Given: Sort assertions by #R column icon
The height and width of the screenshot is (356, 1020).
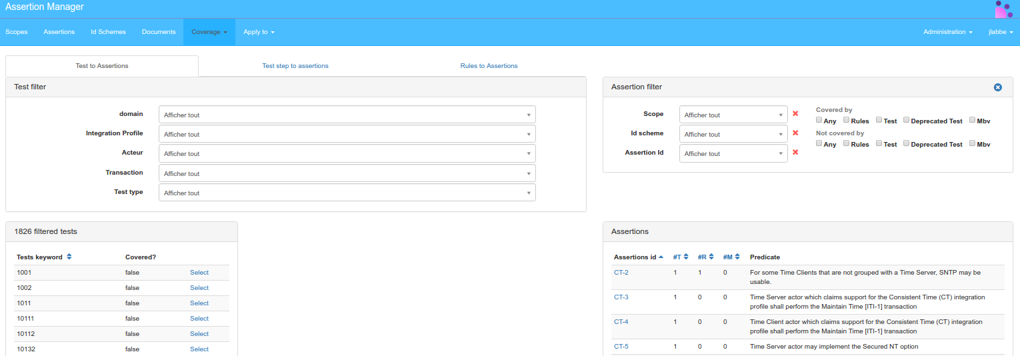Looking at the screenshot, I should tap(711, 257).
